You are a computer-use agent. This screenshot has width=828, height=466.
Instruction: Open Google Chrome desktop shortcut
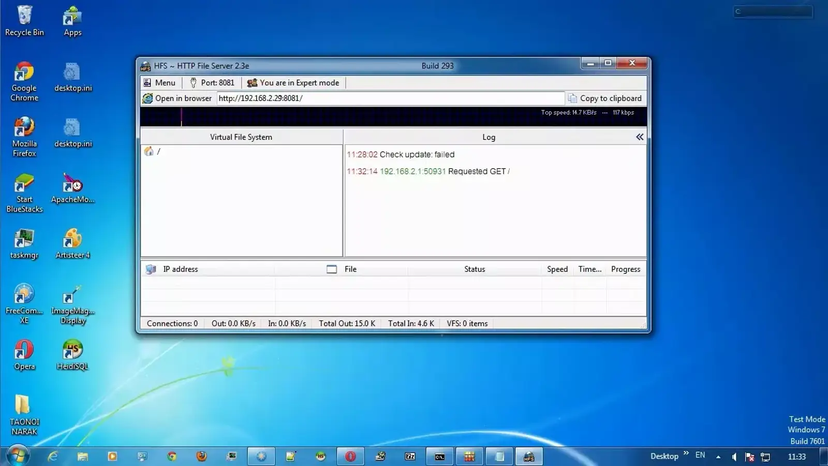coord(24,81)
